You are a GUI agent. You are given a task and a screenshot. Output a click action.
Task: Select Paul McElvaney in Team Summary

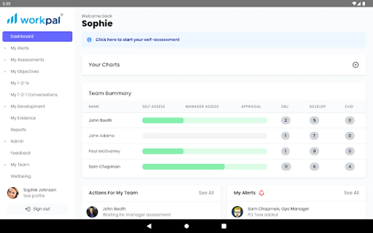(104, 151)
